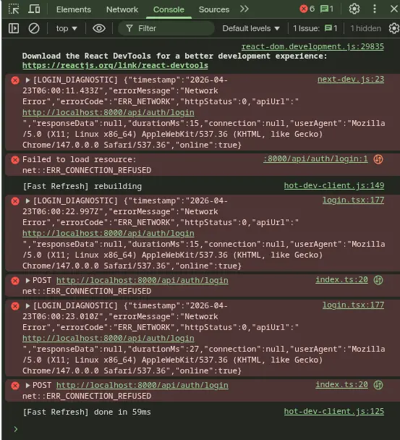This screenshot has width=400, height=440.
Task: Open the Default levels dropdown
Action: 251,28
